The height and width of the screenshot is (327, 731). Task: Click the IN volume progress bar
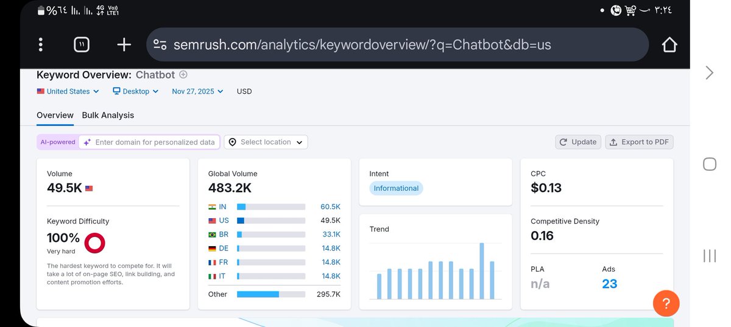[271, 207]
